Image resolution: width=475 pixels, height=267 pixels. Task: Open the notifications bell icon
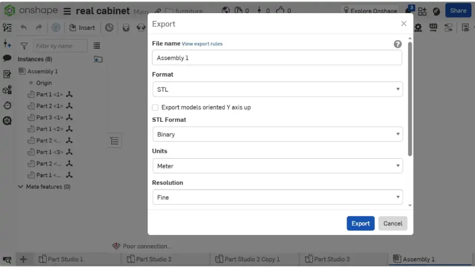pos(409,10)
